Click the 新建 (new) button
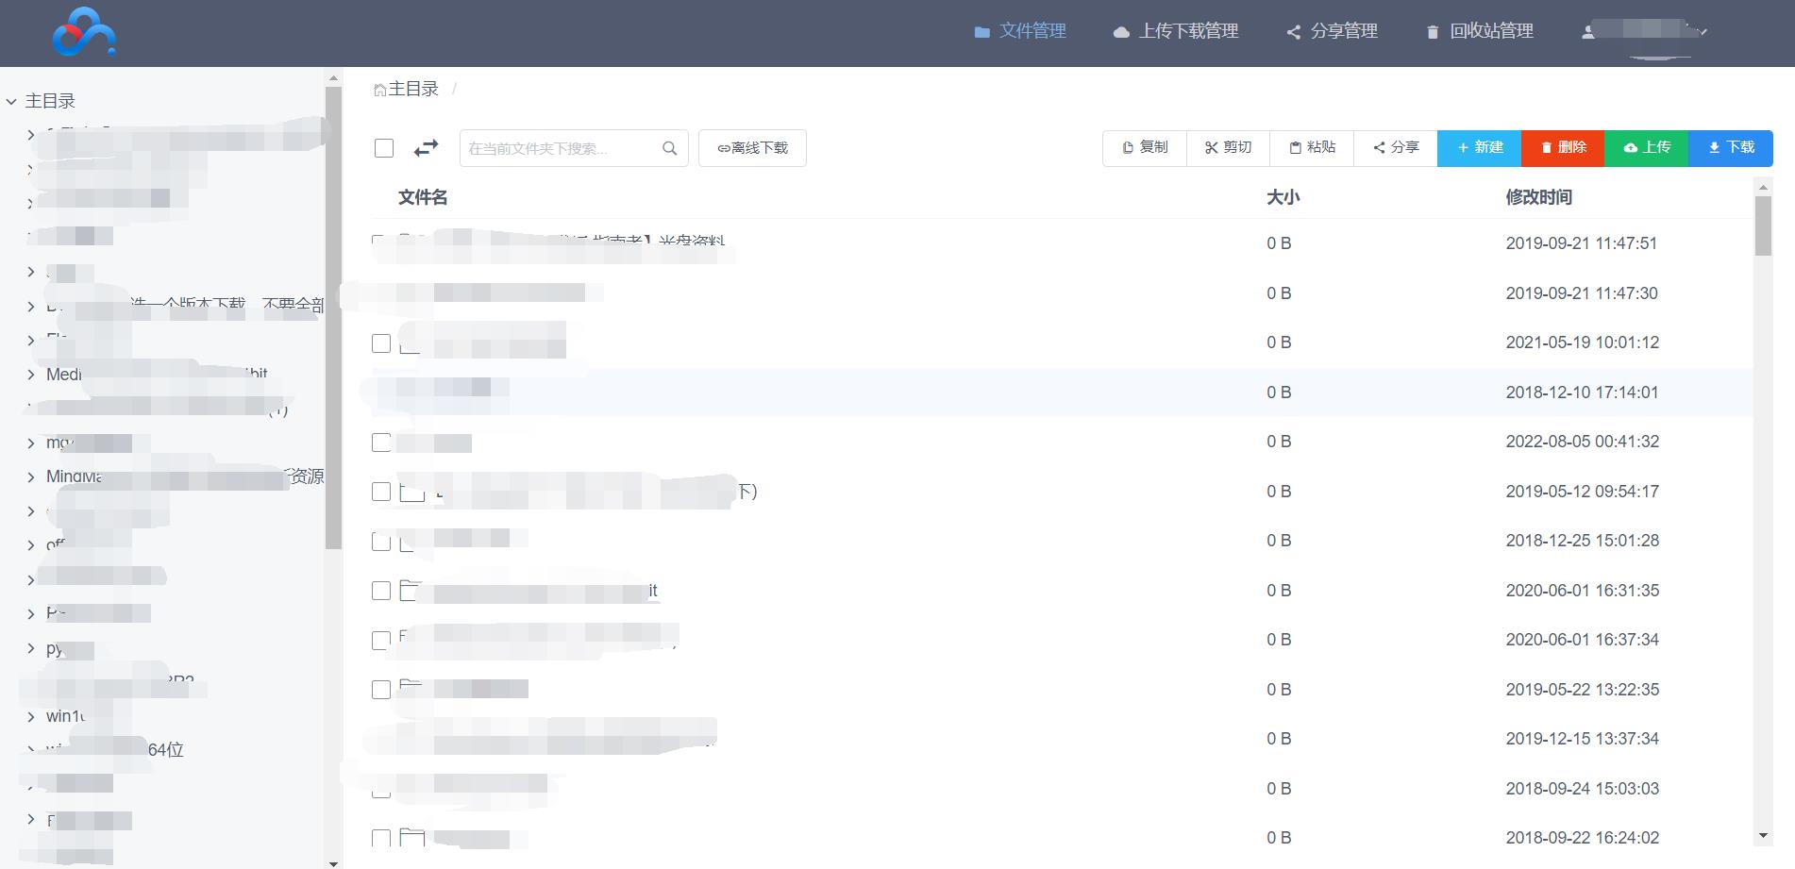 point(1478,147)
